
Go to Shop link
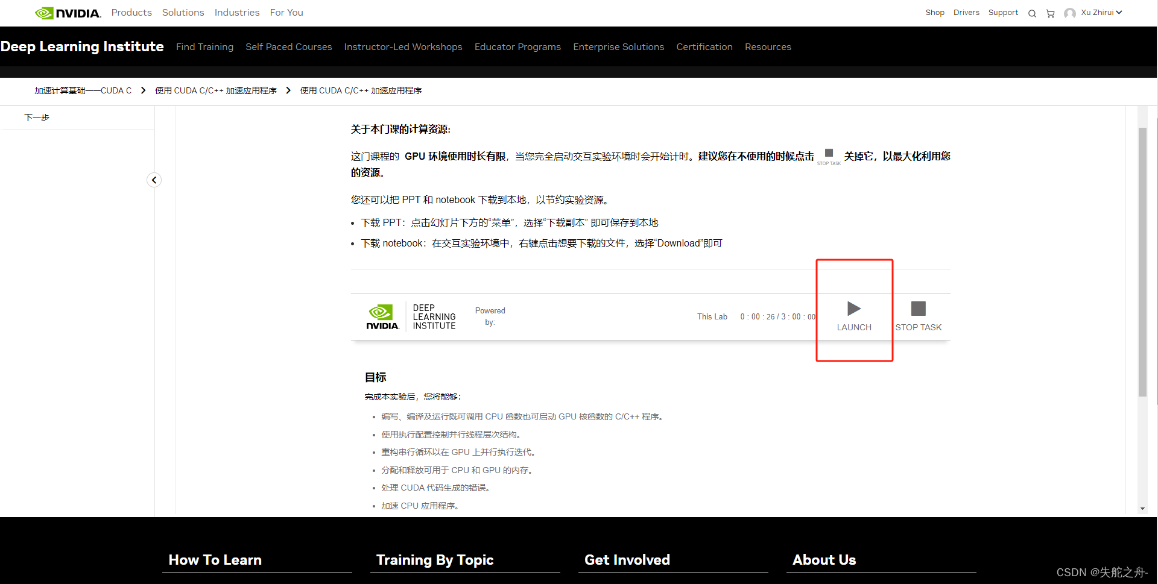[x=935, y=13]
